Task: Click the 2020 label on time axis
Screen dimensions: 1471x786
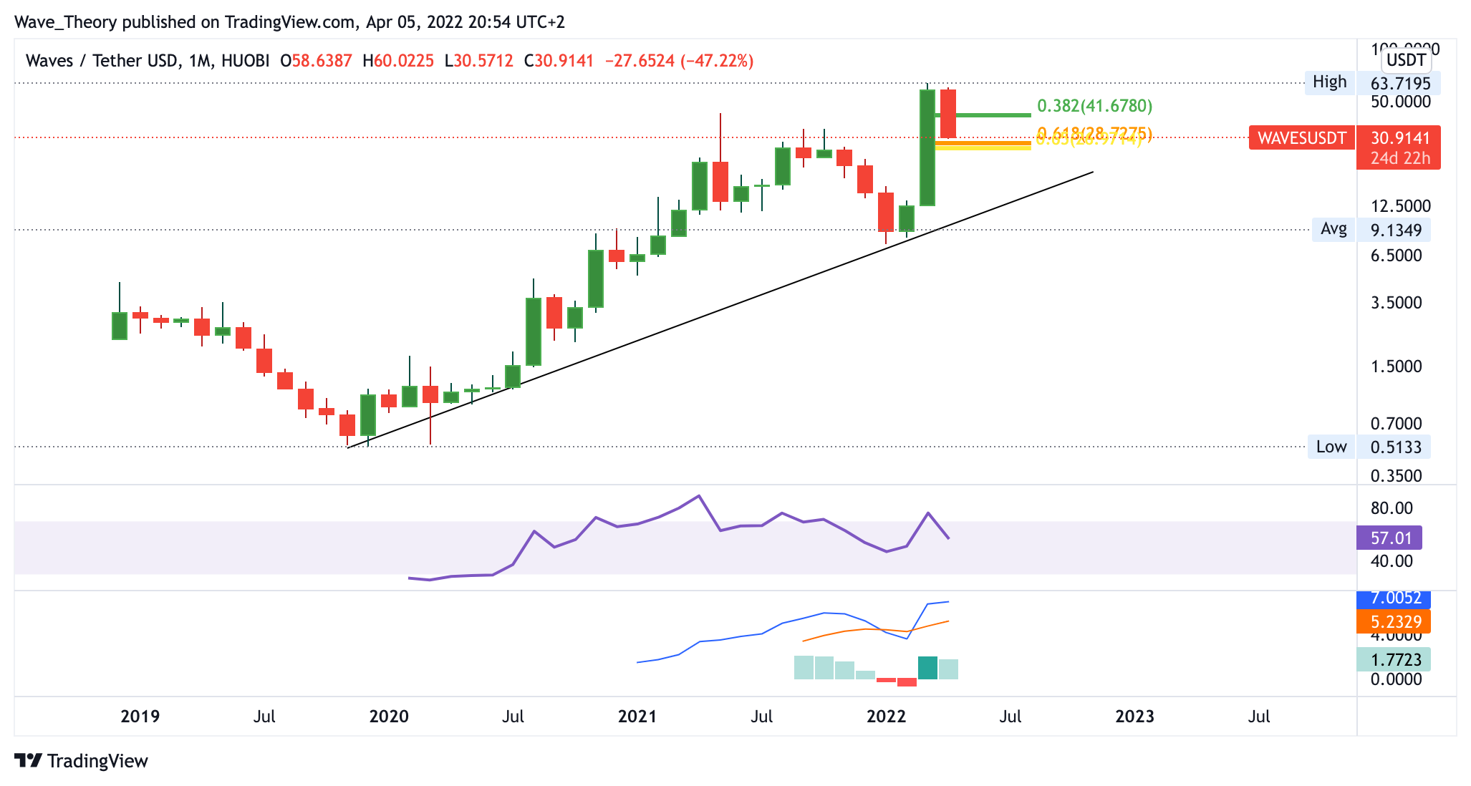Action: [389, 717]
